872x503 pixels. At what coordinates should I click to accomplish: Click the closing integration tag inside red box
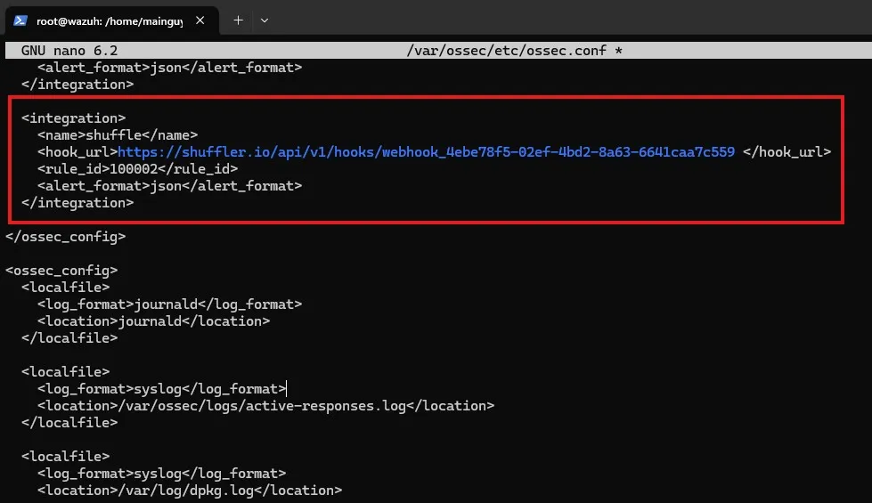coord(77,203)
